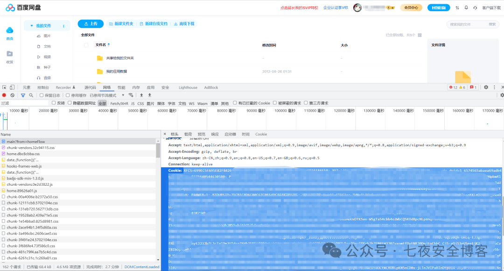Export HAR file download arrow icon
Screen dimensions: 504x271
pos(149,95)
